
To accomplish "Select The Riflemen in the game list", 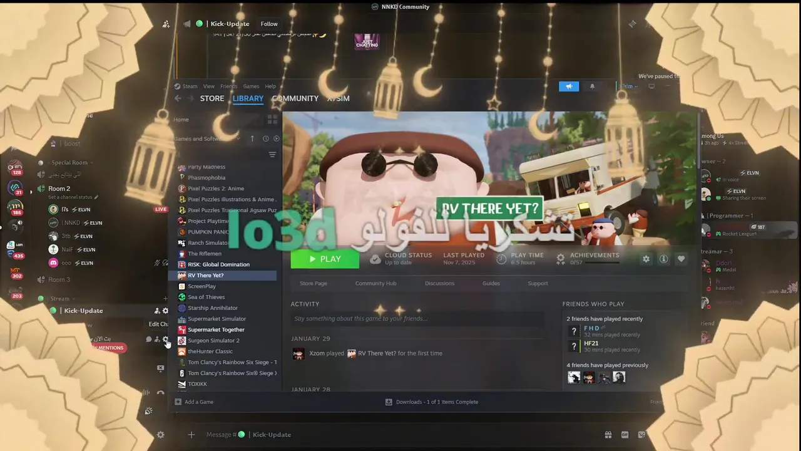I will 205,254.
